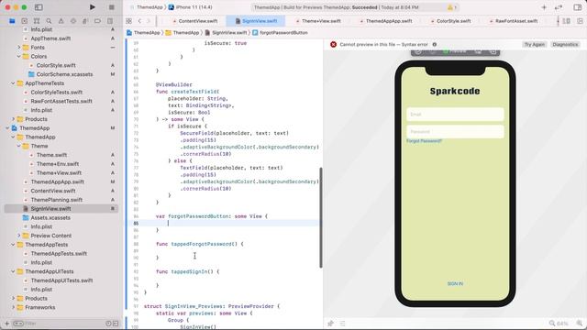The width and height of the screenshot is (587, 330).
Task: Open the editor layout options
Action: 567,21
